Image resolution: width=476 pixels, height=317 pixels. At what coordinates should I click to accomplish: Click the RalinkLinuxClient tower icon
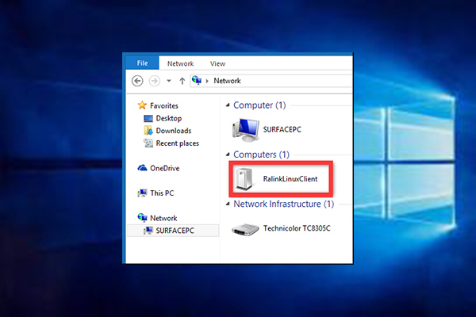[x=244, y=179]
